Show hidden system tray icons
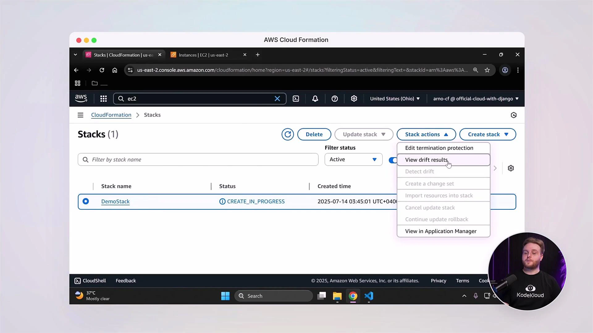 click(464, 296)
